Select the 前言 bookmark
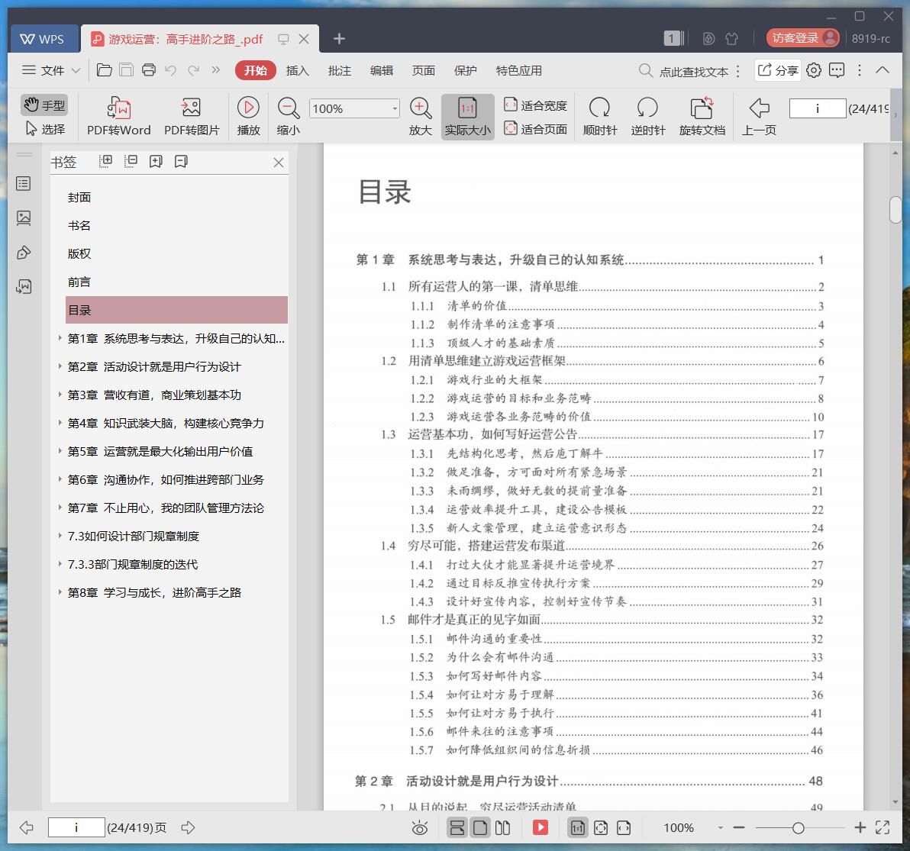The height and width of the screenshot is (851, 910). point(79,282)
